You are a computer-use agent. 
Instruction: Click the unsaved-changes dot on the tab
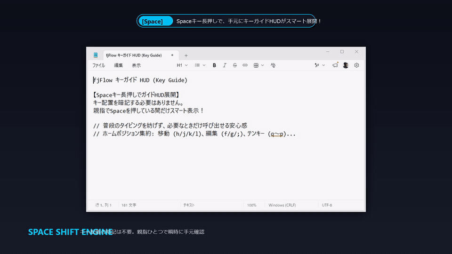point(172,55)
